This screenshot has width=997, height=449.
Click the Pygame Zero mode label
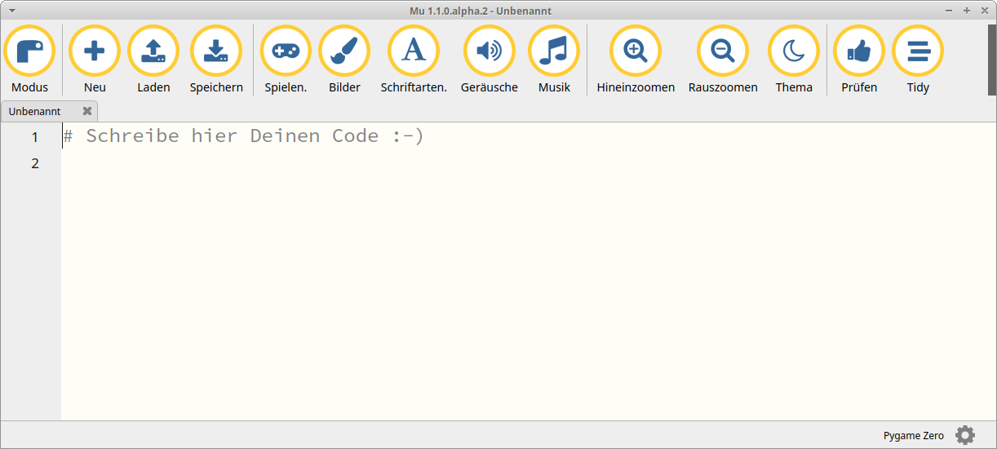click(913, 436)
